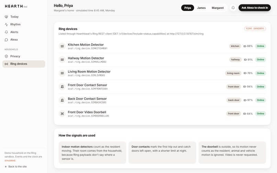The width and height of the screenshot is (277, 173).
Task: Click Online status on Video Doorbell row
Action: click(x=261, y=114)
